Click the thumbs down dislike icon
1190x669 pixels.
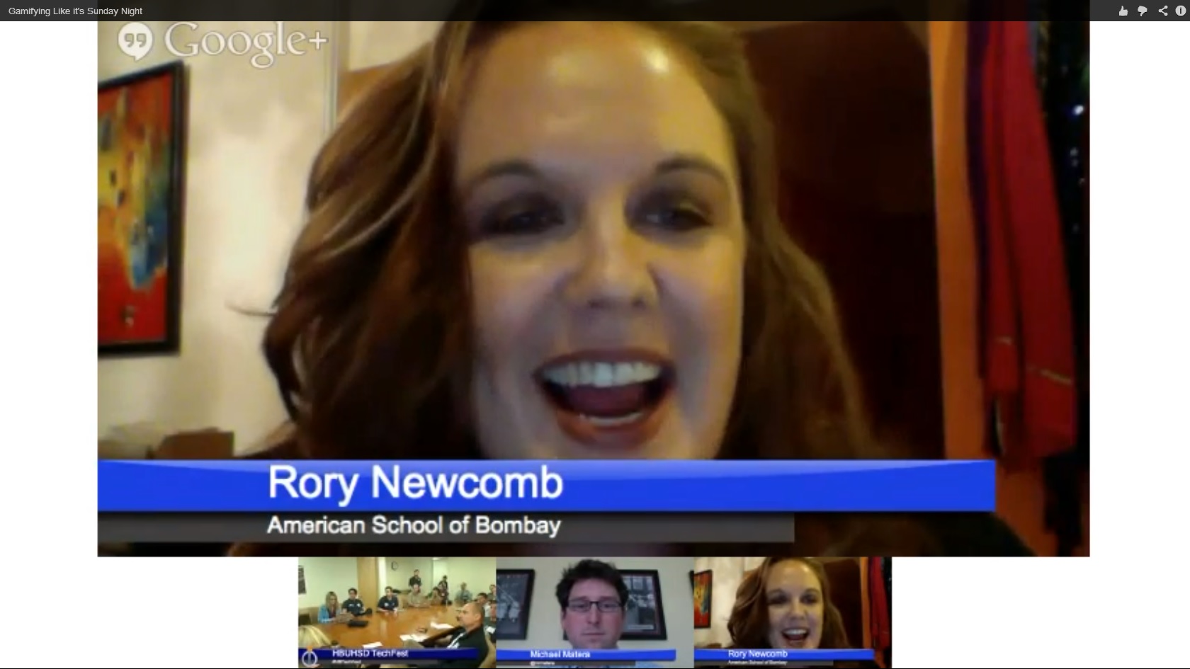click(x=1142, y=11)
